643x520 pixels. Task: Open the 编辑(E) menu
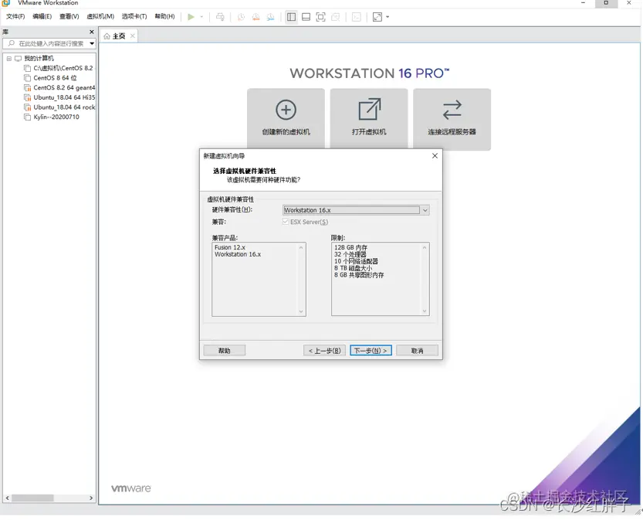[42, 16]
